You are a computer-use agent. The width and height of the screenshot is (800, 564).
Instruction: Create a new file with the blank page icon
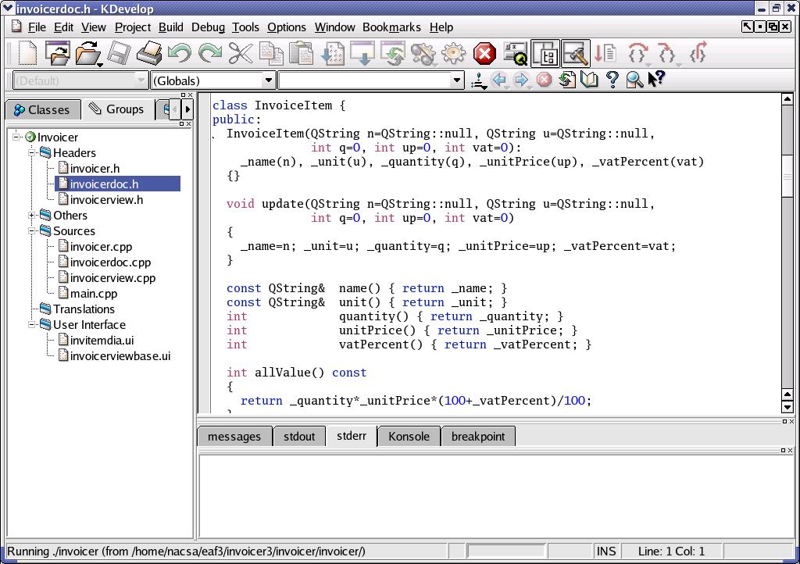point(27,53)
